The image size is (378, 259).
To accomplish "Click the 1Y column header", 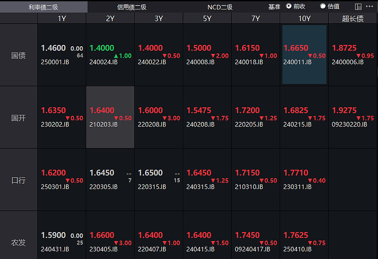I will tap(62, 18).
